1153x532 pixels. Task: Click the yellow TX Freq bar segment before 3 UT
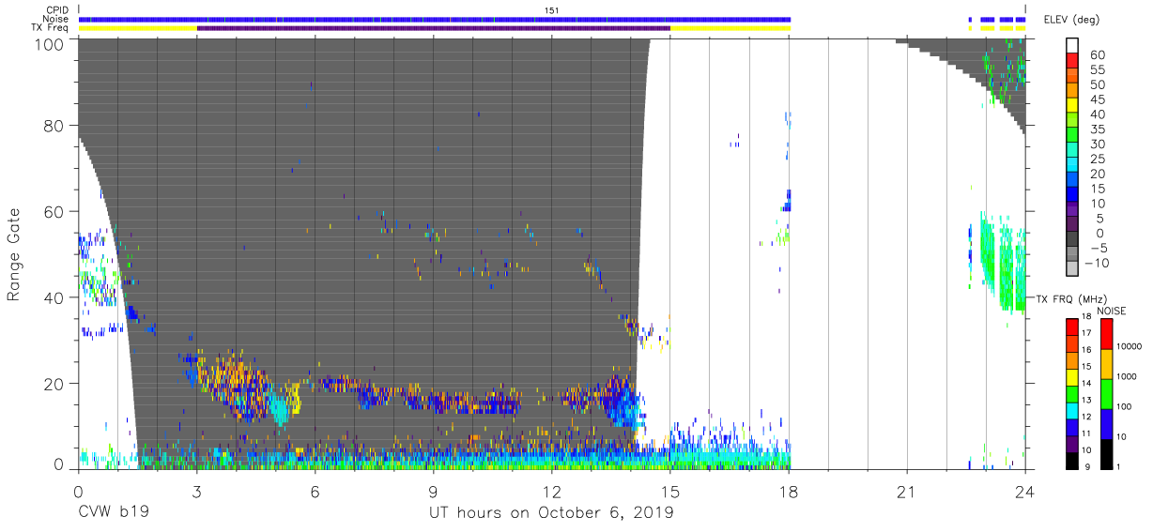click(x=138, y=28)
